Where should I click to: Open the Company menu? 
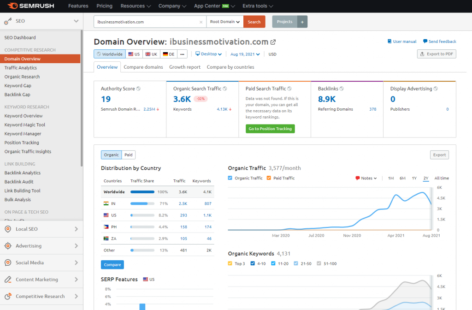click(172, 6)
